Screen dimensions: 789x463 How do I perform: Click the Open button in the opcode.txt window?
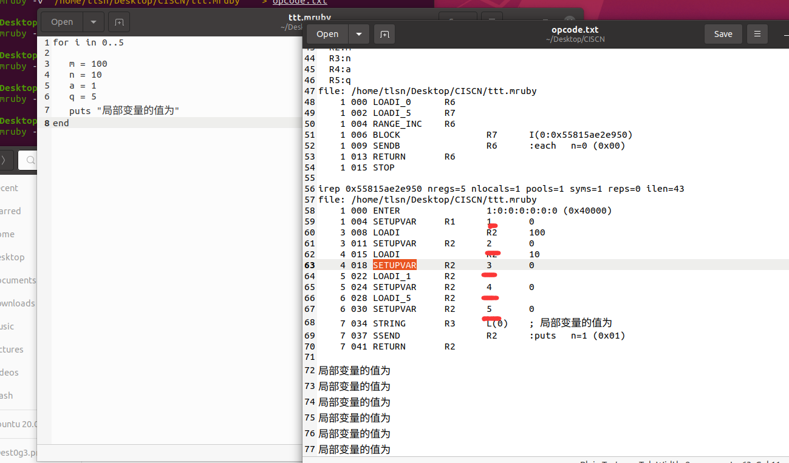pos(327,34)
